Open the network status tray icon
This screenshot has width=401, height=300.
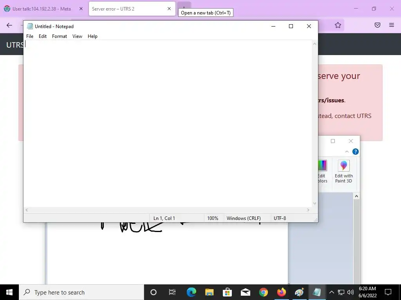point(341,292)
